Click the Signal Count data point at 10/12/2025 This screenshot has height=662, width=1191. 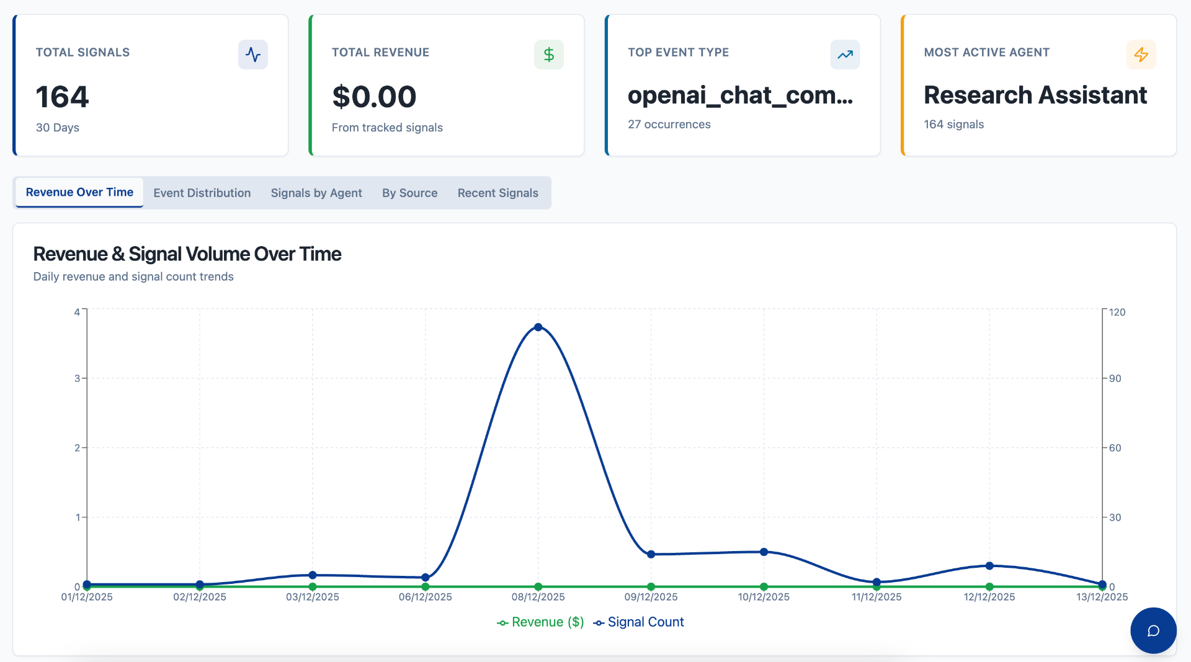[x=764, y=552]
